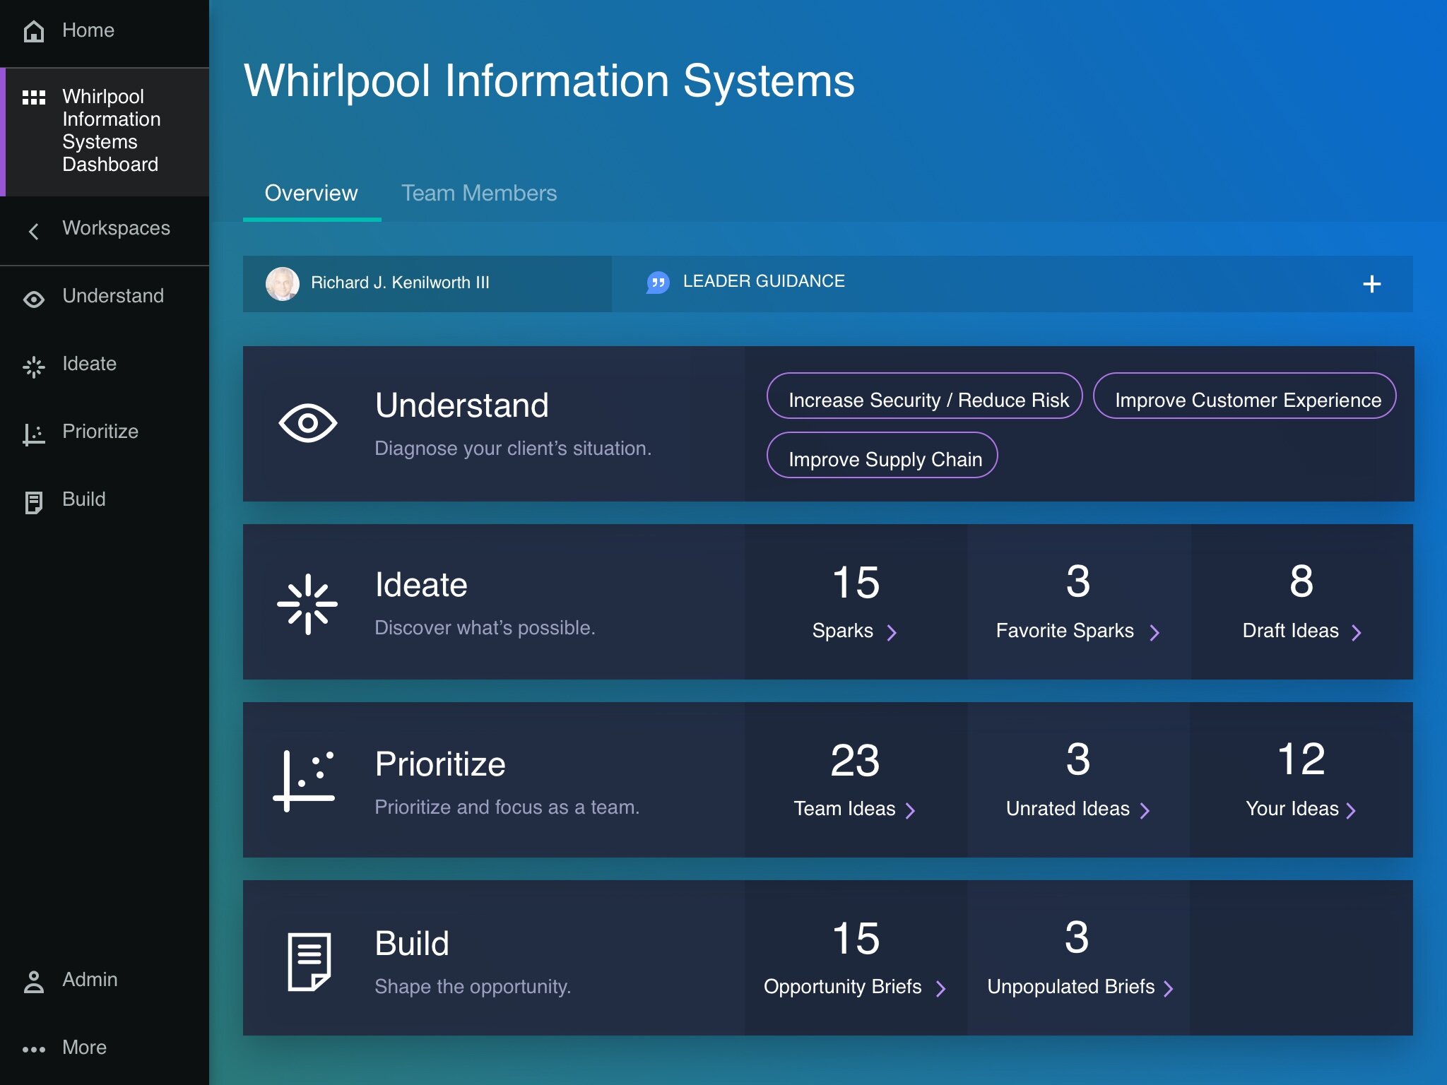This screenshot has height=1085, width=1447.
Task: Switch to the Team Members tab
Action: pos(479,194)
